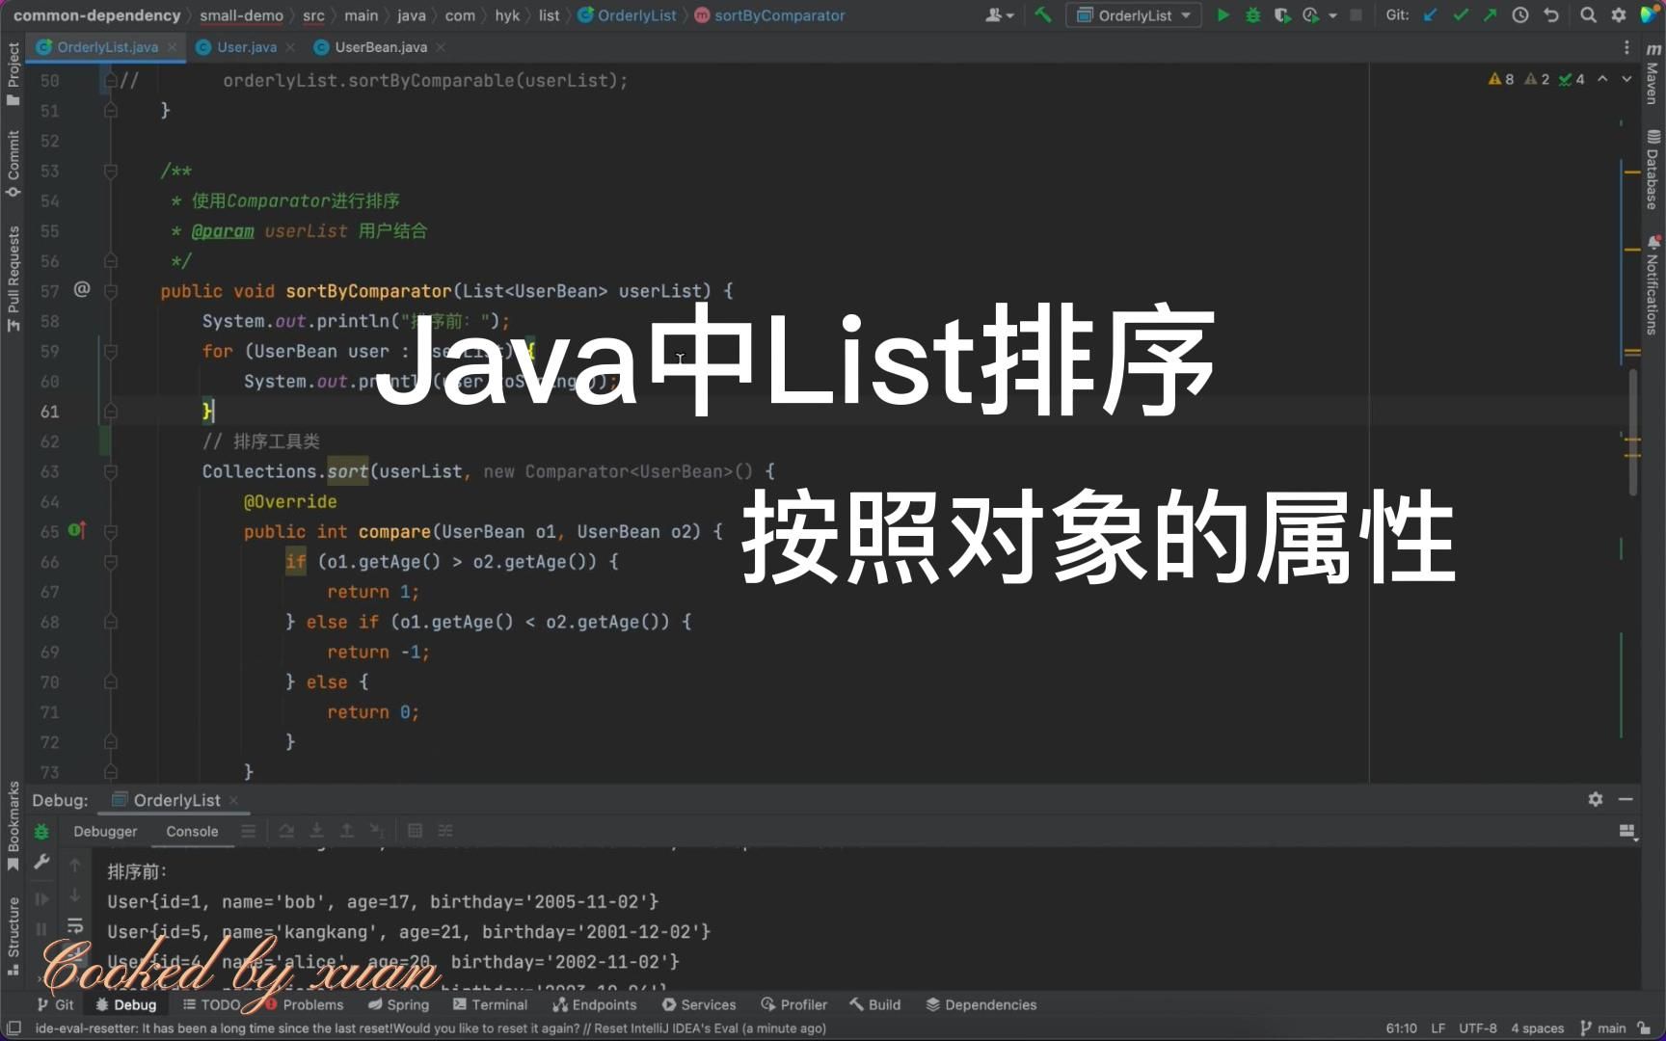The width and height of the screenshot is (1666, 1041).
Task: Open the Profiler tool window
Action: [793, 1004]
